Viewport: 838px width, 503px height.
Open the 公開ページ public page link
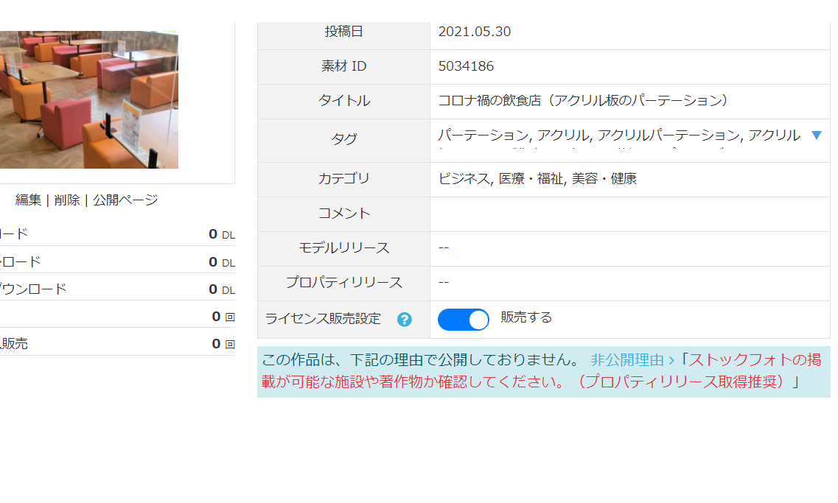click(x=125, y=200)
